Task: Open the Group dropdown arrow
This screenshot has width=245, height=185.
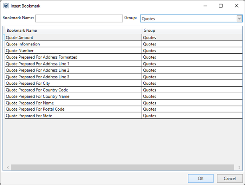Action: (x=239, y=18)
